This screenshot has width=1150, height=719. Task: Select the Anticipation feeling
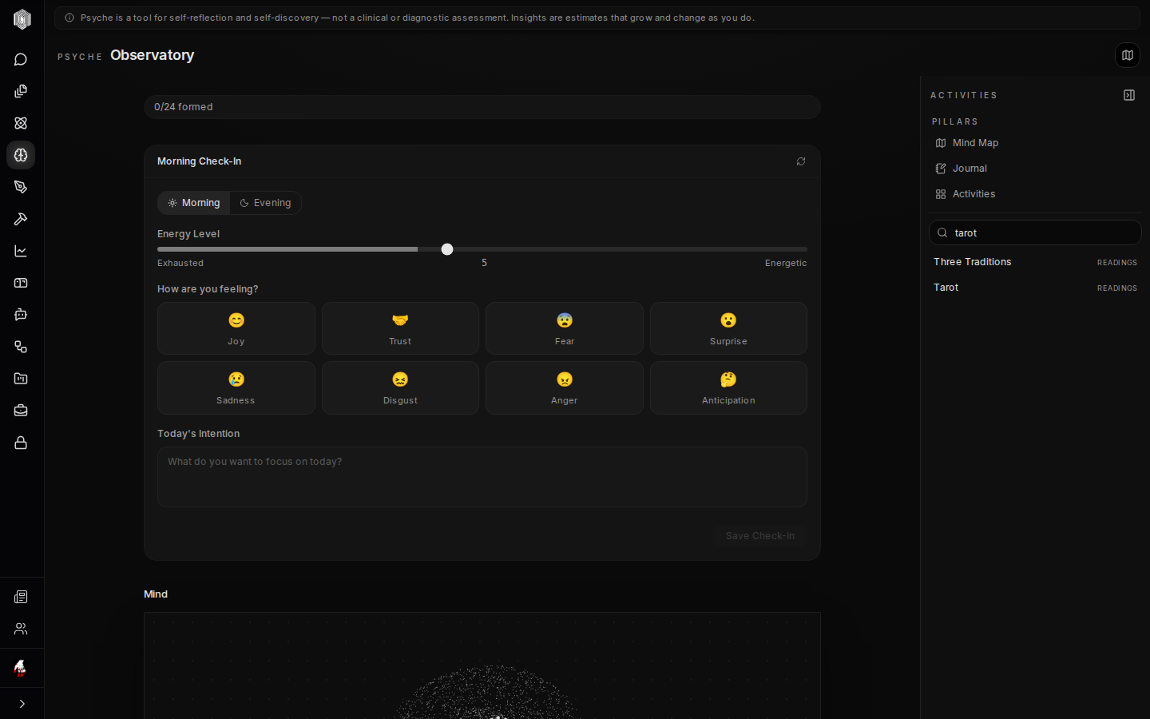728,387
